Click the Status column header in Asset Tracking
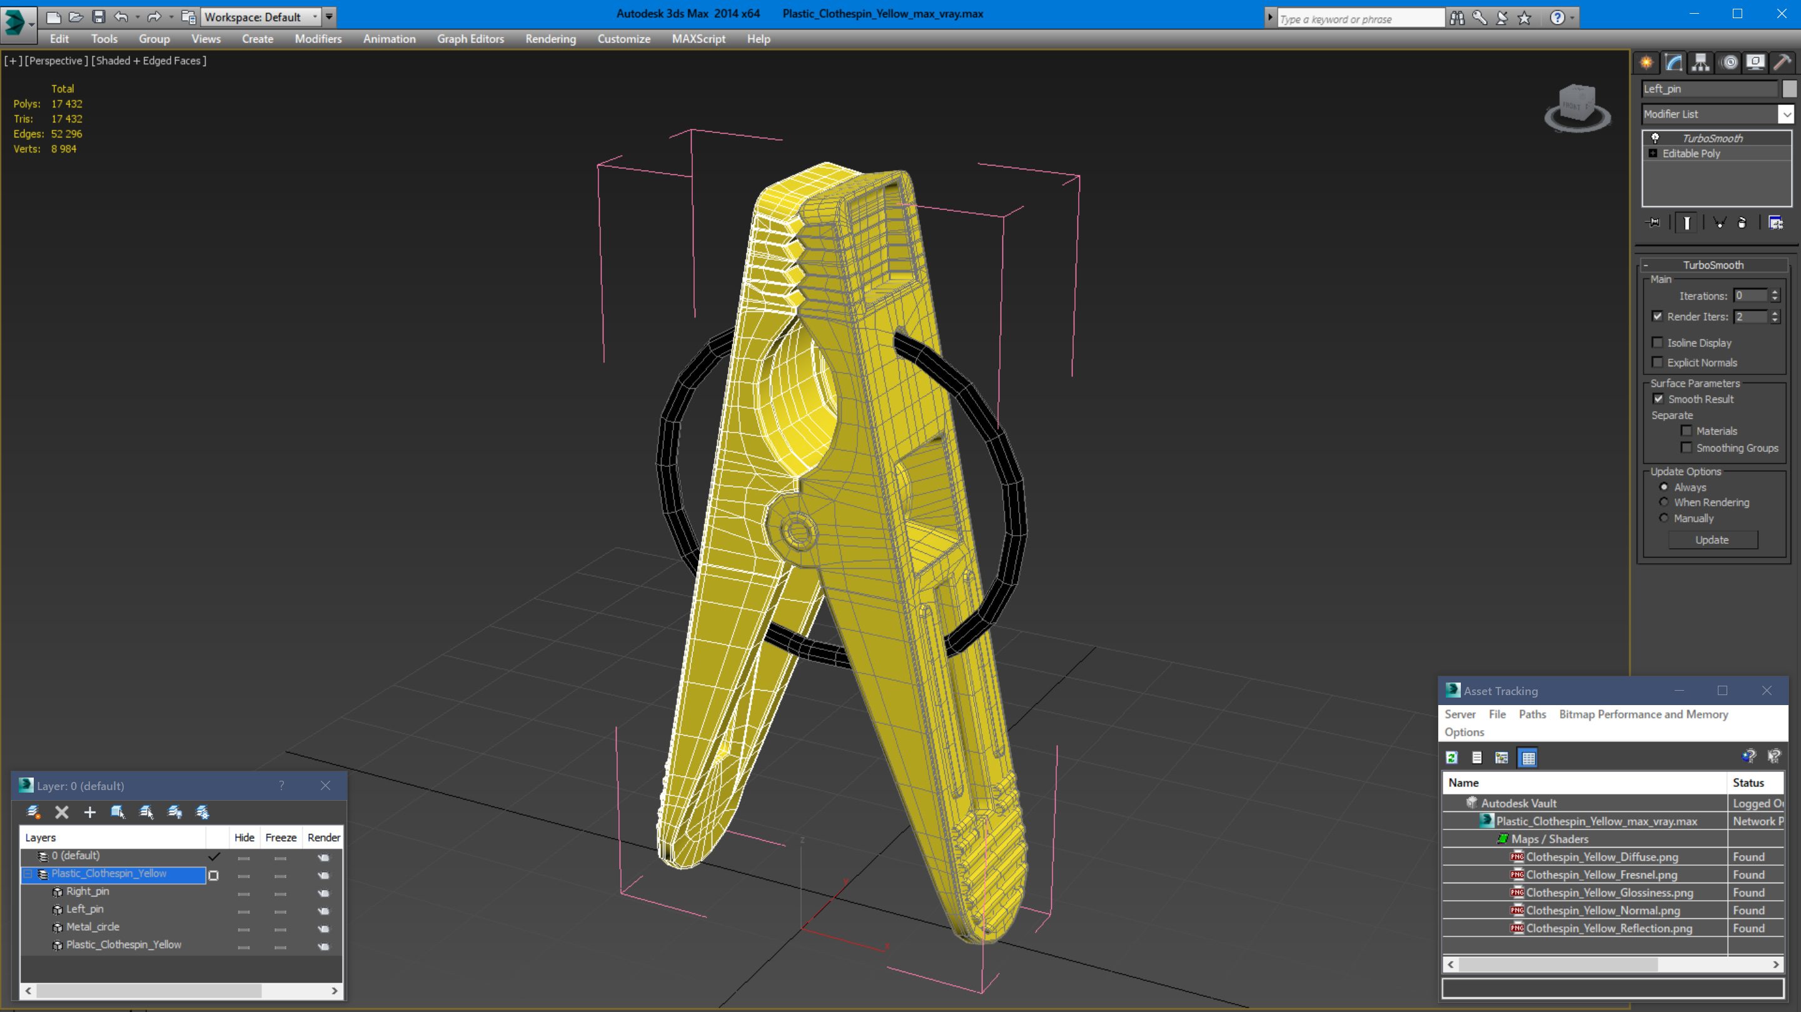The image size is (1801, 1012). (x=1756, y=783)
